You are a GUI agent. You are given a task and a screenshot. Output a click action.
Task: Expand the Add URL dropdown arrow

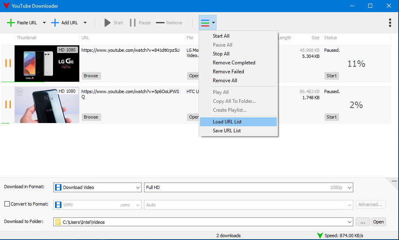[x=85, y=23]
